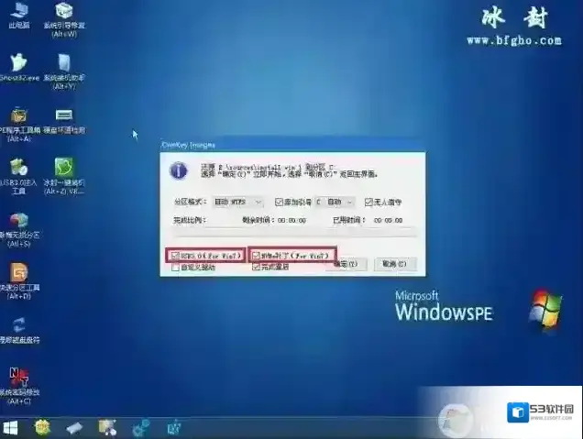Click the Windows Start button on the taskbar
The image size is (583, 439).
coord(11,427)
